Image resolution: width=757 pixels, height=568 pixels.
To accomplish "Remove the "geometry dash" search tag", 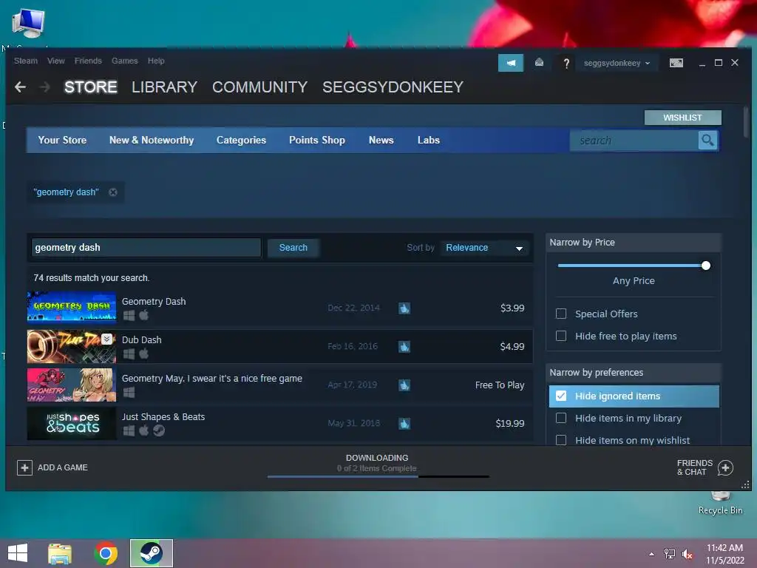I will (x=113, y=192).
